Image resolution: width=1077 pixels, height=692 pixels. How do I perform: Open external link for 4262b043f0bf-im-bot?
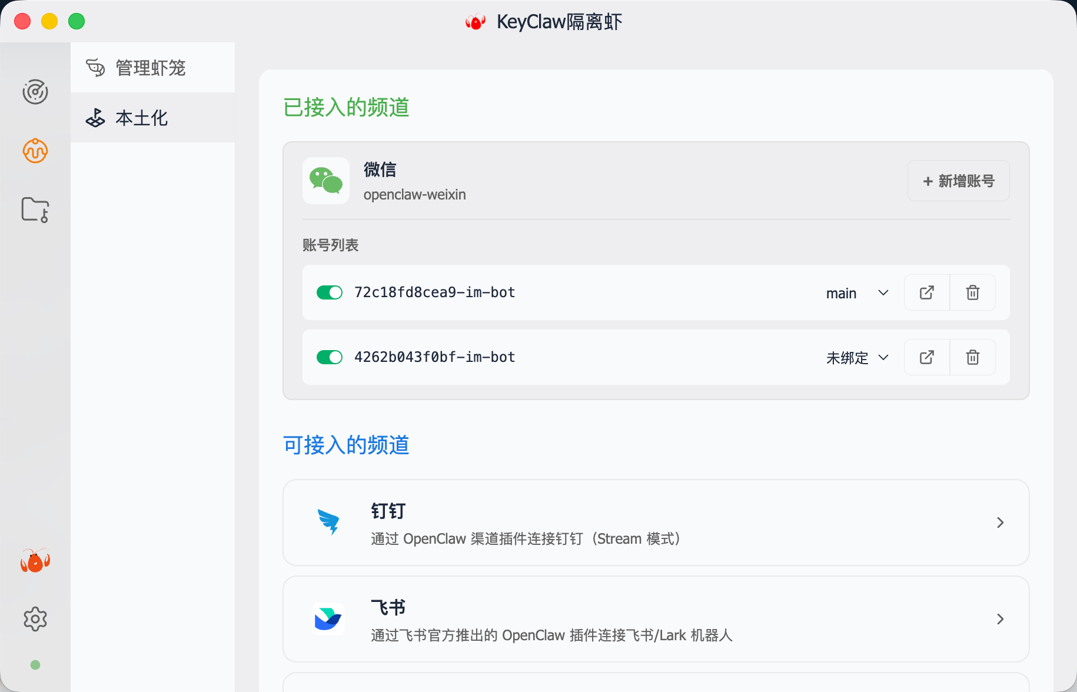coord(927,357)
